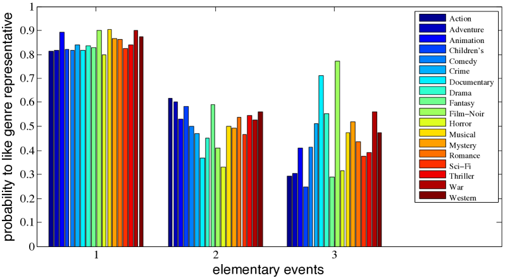Click the Fantasy bar in group 2

pos(213,176)
